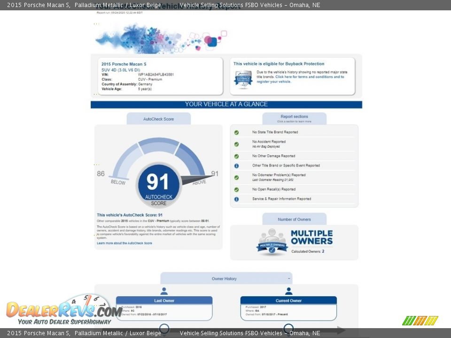Click the Multiple Owners ribbon badge
This screenshot has height=338, width=451.
[272, 243]
